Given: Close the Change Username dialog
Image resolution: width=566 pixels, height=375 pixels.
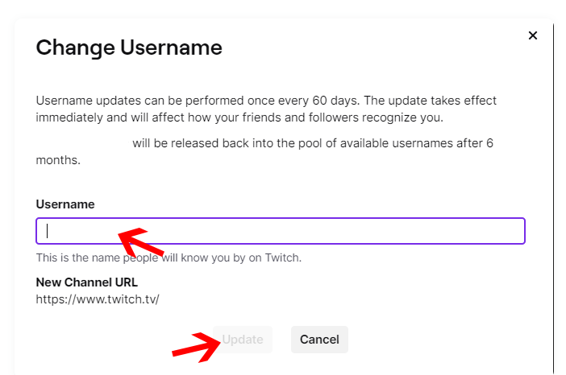Looking at the screenshot, I should tap(532, 35).
